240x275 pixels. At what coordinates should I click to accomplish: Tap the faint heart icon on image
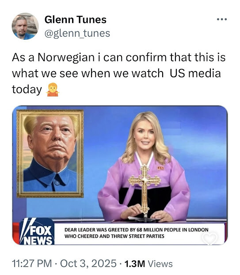[x=210, y=238]
